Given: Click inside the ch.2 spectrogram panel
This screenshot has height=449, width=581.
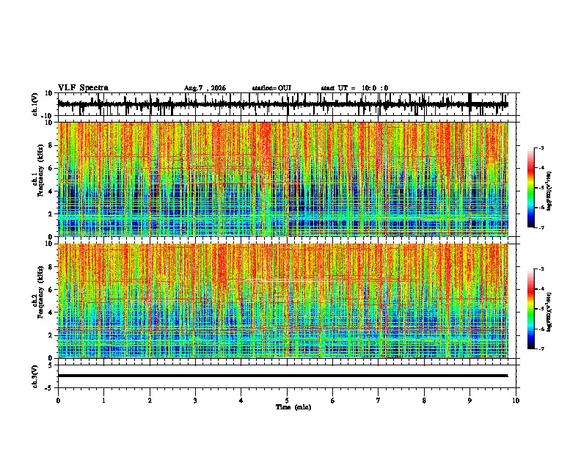Looking at the screenshot, I should point(282,301).
